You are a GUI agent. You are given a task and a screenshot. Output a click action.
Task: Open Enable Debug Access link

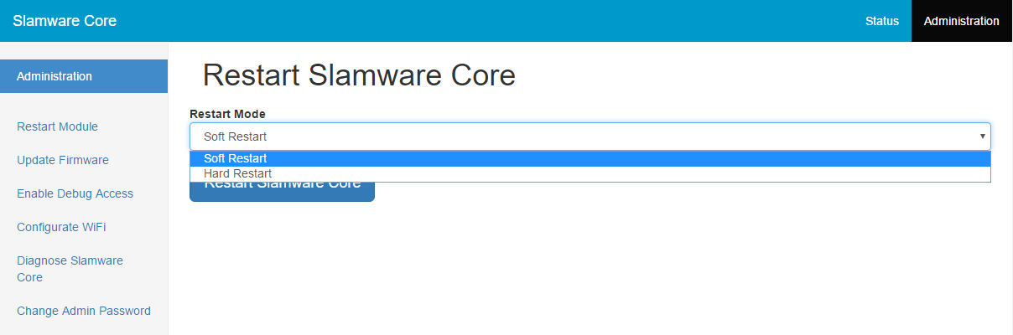point(75,193)
